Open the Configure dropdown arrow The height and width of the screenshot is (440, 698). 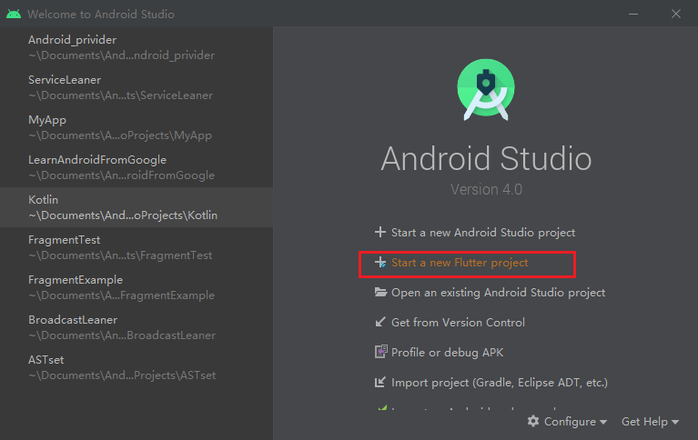tap(603, 422)
